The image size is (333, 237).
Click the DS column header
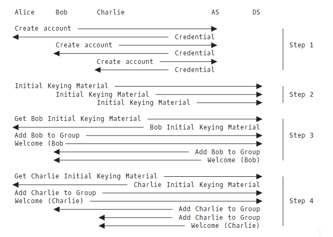[x=256, y=12]
